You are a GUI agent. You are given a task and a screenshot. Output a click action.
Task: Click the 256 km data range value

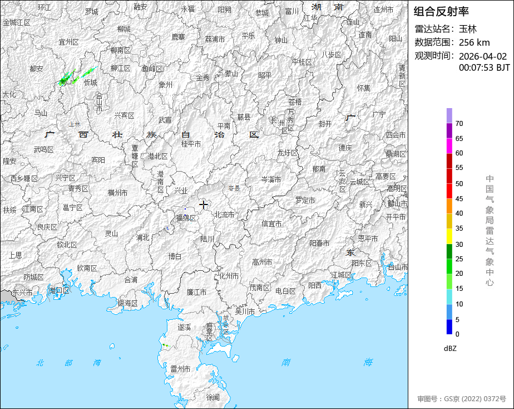point(474,42)
